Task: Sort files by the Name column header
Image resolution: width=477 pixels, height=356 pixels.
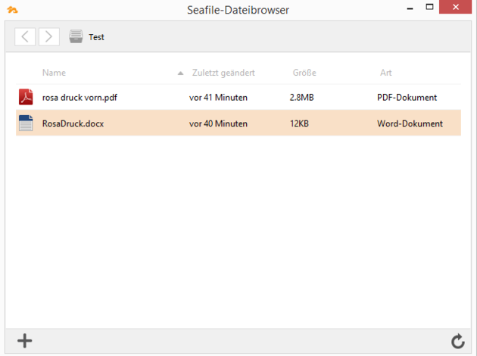Action: [x=54, y=73]
